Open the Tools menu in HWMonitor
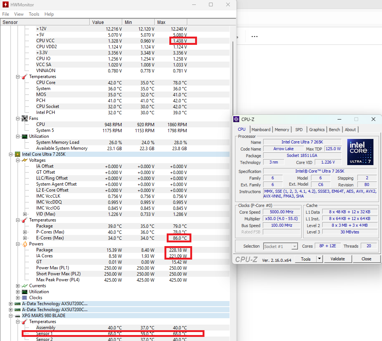Image resolution: width=382 pixels, height=341 pixels. [34, 14]
